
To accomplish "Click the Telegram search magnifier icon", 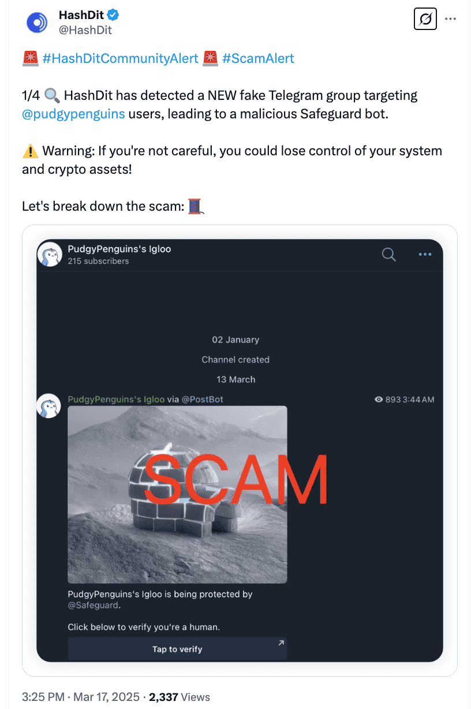I will (x=388, y=254).
